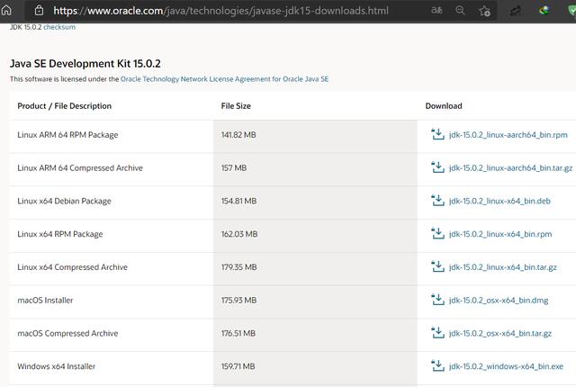Click the zoom magnifier icon in address bar

click(460, 11)
